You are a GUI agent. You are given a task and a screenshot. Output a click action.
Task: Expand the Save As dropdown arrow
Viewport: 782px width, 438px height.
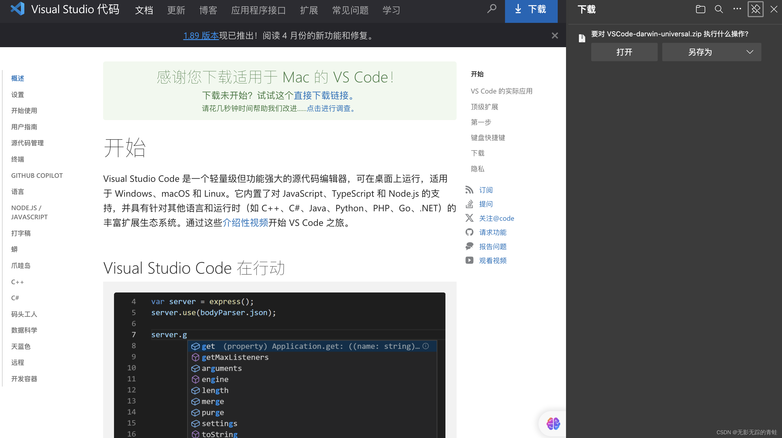tap(750, 52)
